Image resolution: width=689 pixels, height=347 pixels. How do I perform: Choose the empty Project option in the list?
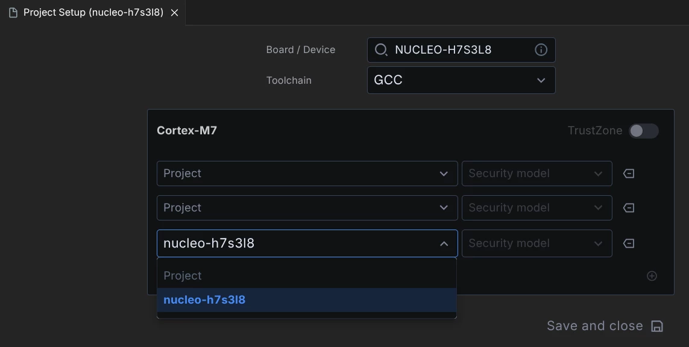[x=307, y=276]
